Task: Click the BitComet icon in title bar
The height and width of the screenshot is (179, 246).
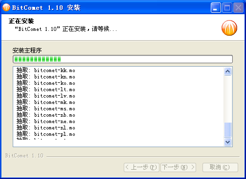Action: [6, 7]
